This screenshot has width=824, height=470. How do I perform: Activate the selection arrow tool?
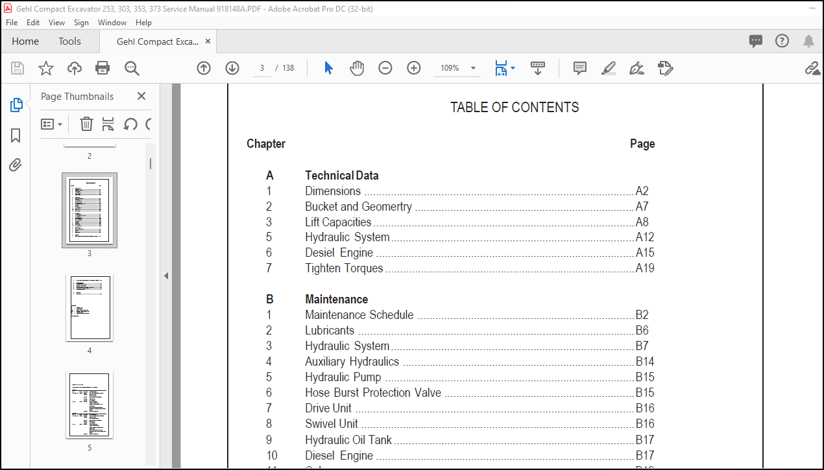328,68
